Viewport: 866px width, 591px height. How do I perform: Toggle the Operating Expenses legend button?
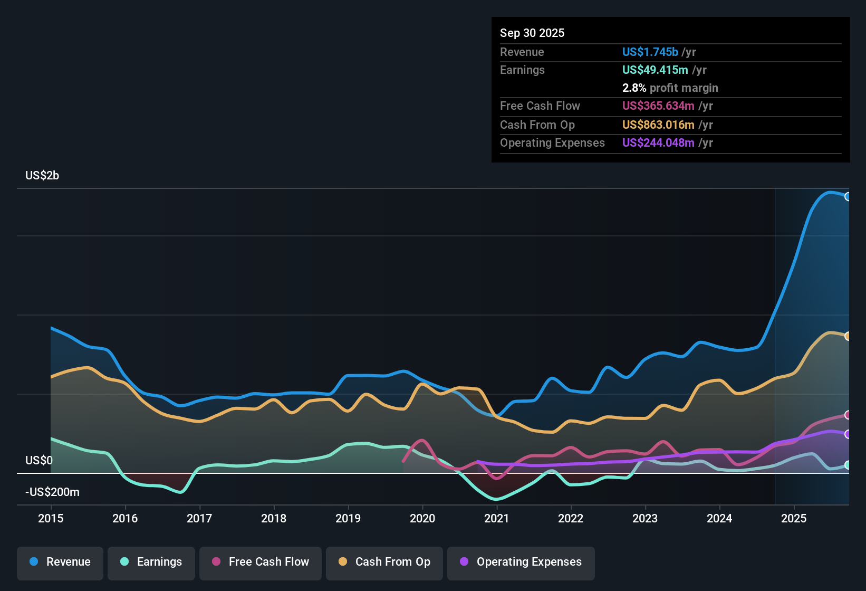(521, 563)
